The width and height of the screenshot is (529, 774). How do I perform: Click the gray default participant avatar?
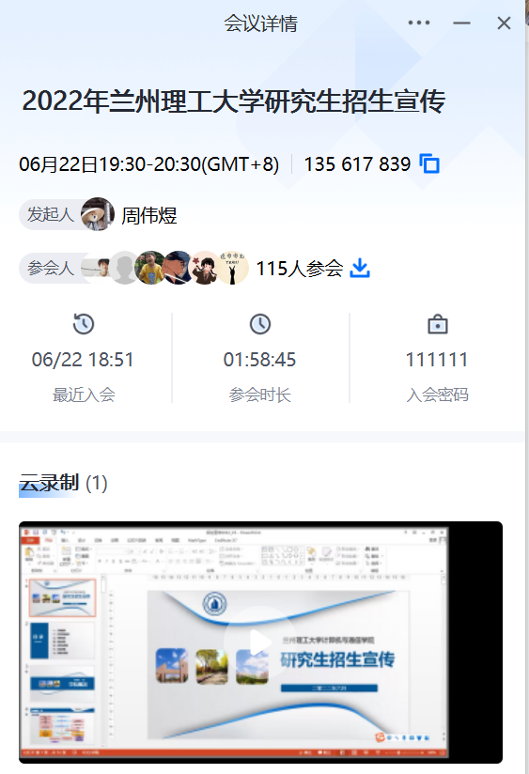(125, 268)
